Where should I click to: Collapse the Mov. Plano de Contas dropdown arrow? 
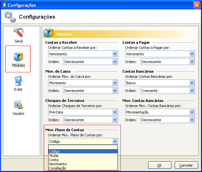pyautogui.click(x=115, y=141)
